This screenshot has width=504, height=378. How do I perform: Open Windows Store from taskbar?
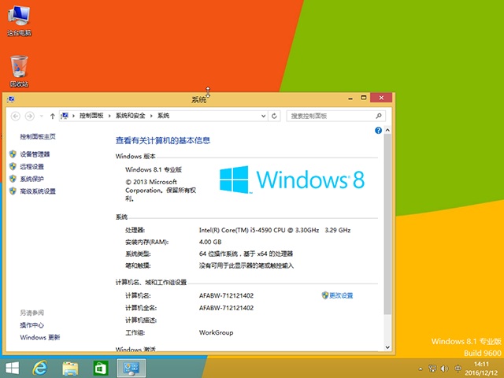coord(100,369)
